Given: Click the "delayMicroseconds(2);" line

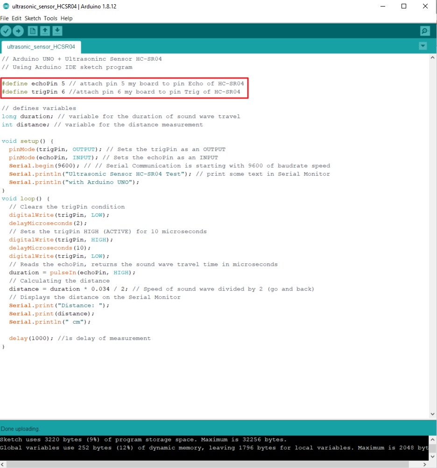Looking at the screenshot, I should coord(48,223).
